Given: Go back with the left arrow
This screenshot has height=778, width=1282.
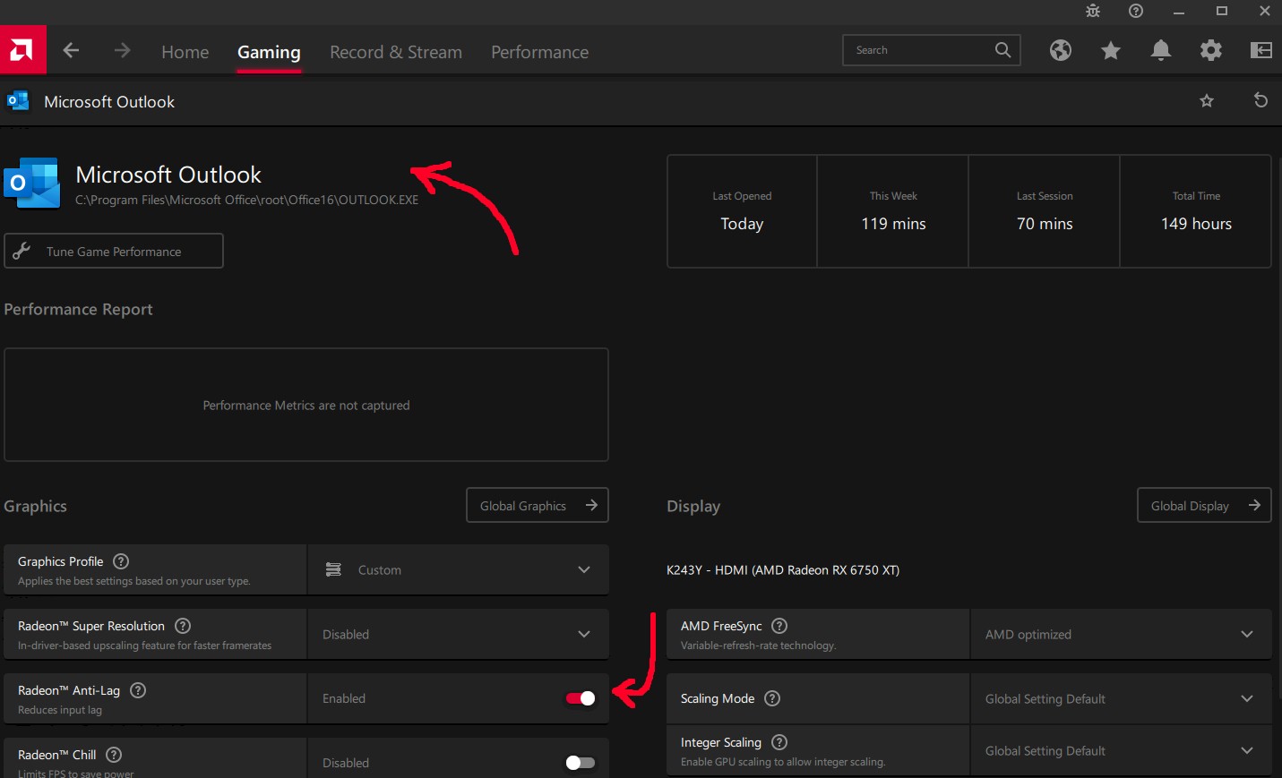Looking at the screenshot, I should tap(72, 51).
